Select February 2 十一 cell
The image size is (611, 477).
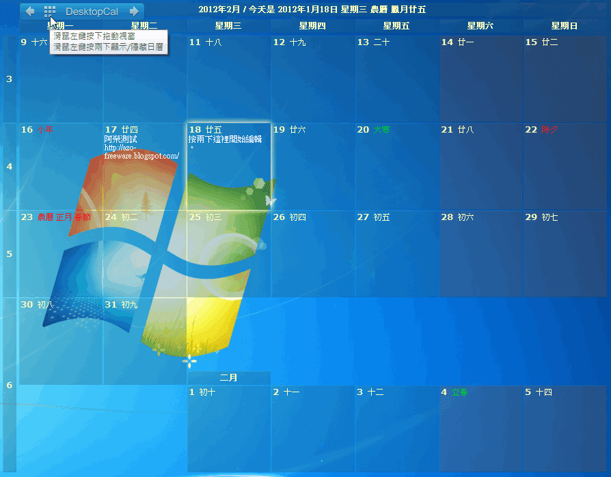click(x=313, y=428)
